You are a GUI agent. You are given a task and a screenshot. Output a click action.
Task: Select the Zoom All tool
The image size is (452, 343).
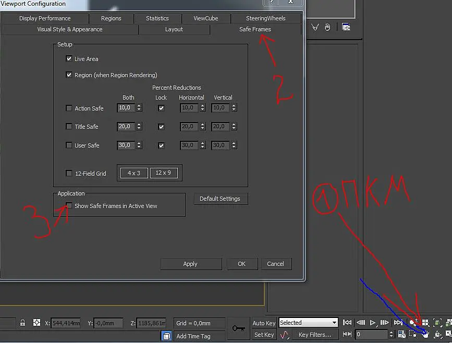tap(425, 323)
